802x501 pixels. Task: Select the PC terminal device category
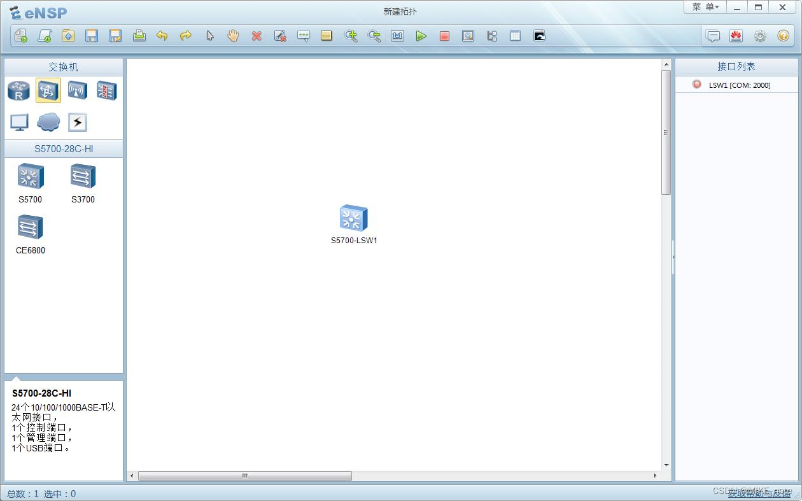point(19,122)
